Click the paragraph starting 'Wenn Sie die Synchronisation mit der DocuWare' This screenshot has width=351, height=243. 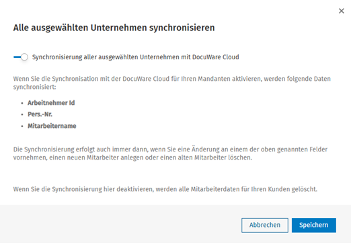pyautogui.click(x=172, y=83)
